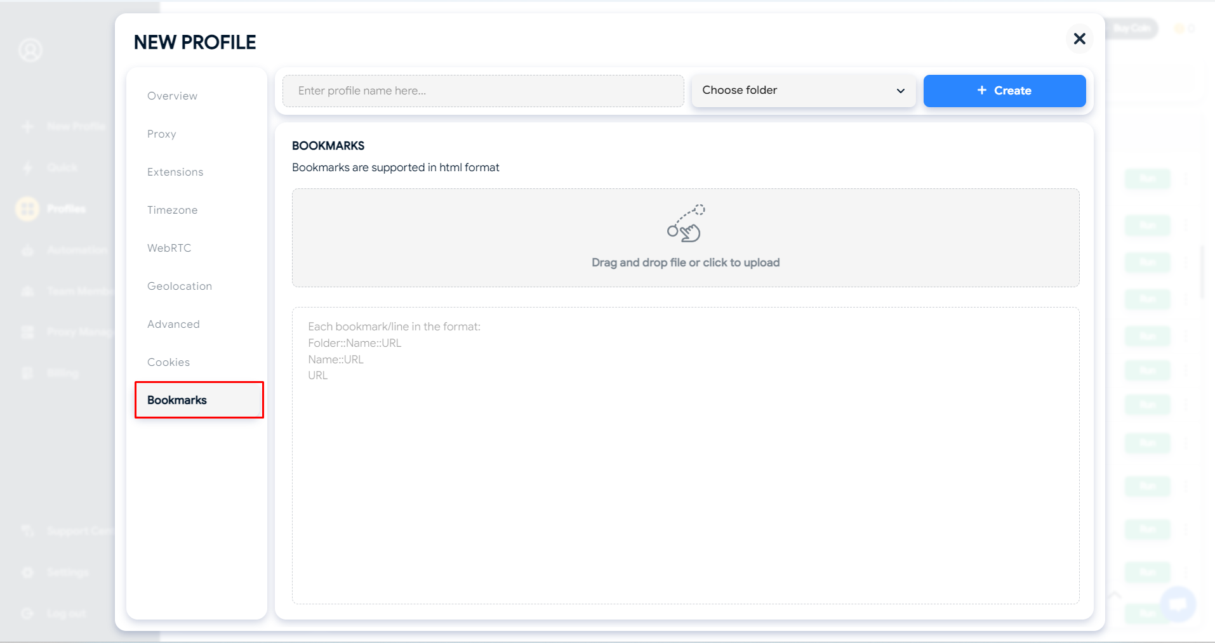Click the Settings gear icon in sidebar

click(x=27, y=573)
